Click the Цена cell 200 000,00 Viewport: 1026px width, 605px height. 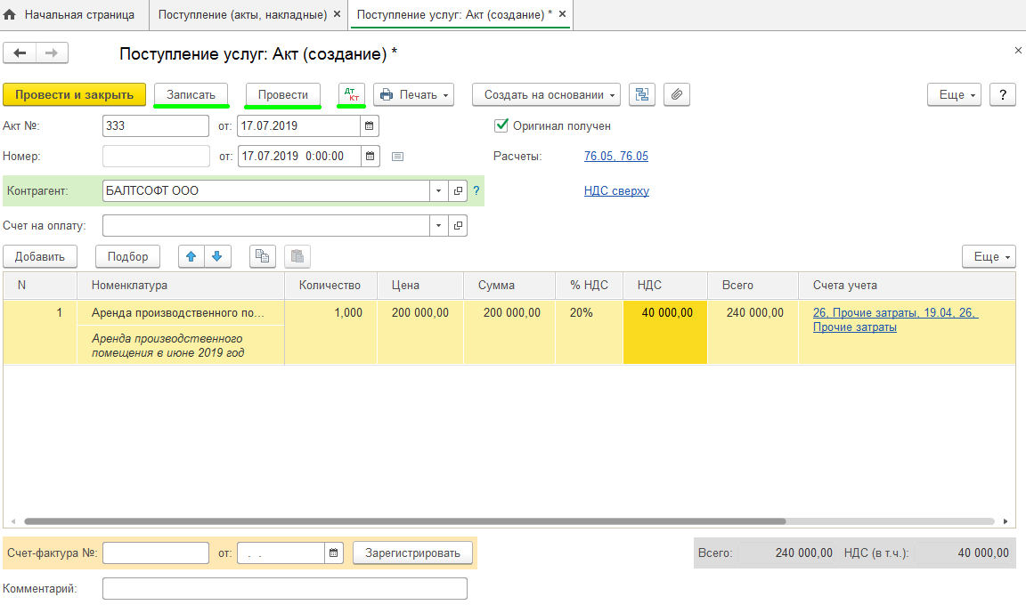(x=420, y=332)
